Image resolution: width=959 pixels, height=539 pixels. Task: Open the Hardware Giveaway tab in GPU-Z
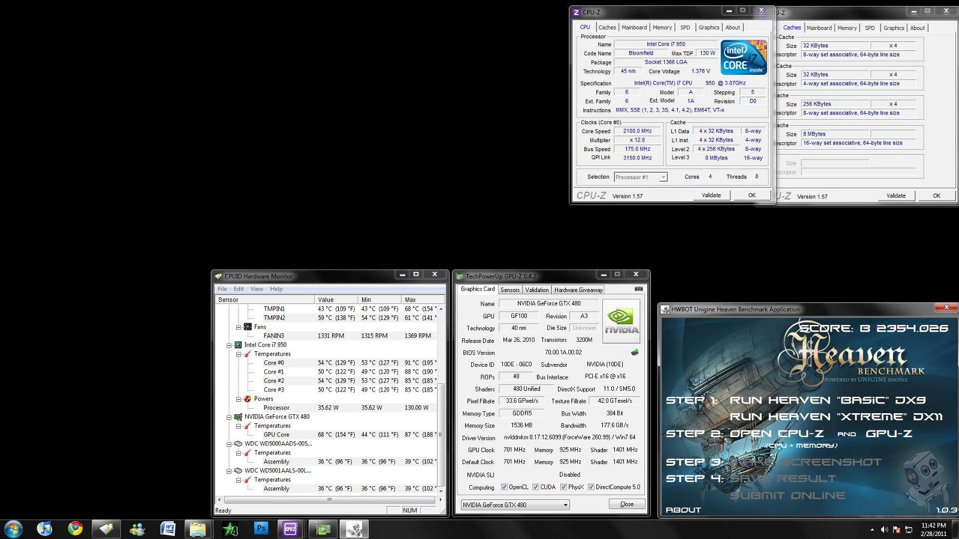578,290
